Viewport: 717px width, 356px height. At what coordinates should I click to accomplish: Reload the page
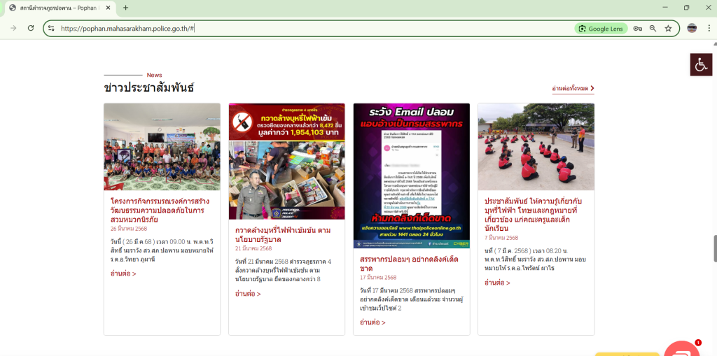(x=31, y=28)
